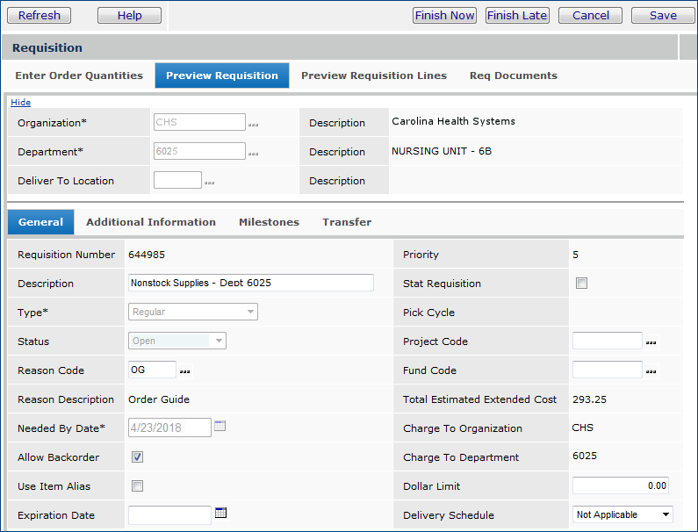Expand the Status dropdown
The width and height of the screenshot is (698, 532).
pos(177,341)
